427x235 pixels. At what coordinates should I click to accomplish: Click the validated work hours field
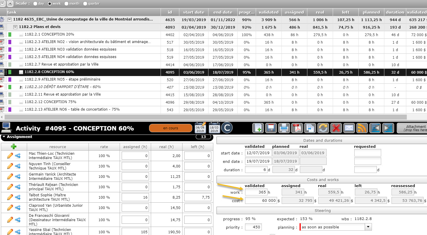coord(256,192)
